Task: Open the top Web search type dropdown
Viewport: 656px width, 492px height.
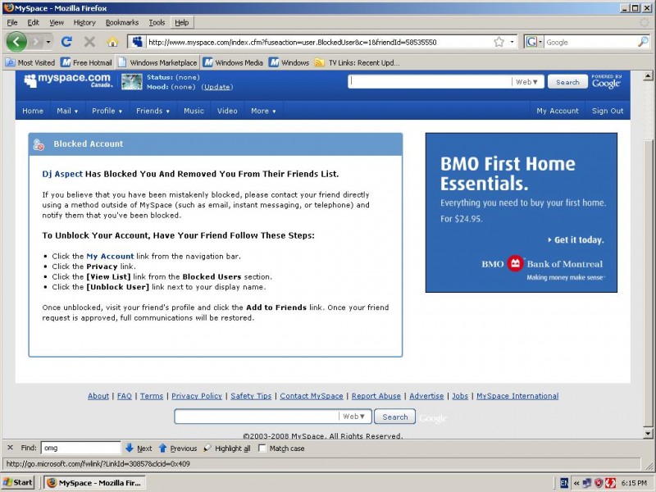Action: [x=526, y=82]
